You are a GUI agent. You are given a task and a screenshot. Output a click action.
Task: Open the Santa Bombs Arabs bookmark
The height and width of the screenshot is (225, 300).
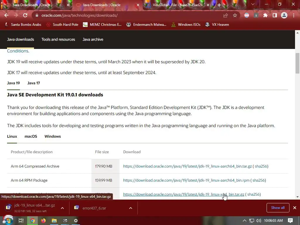[x=23, y=25]
